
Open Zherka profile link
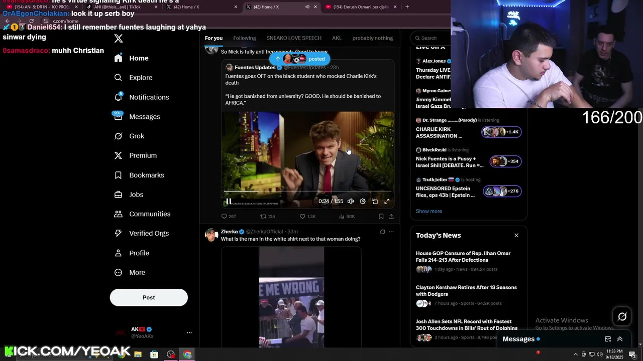click(229, 232)
